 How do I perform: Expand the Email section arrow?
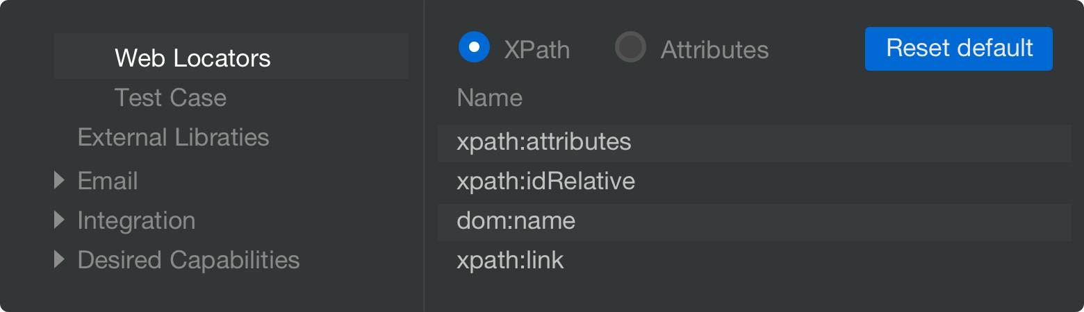coord(60,181)
